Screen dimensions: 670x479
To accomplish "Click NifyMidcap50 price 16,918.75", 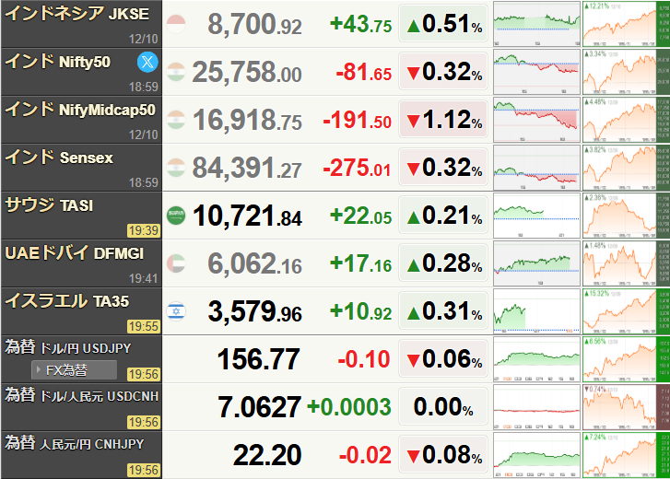I will point(247,120).
